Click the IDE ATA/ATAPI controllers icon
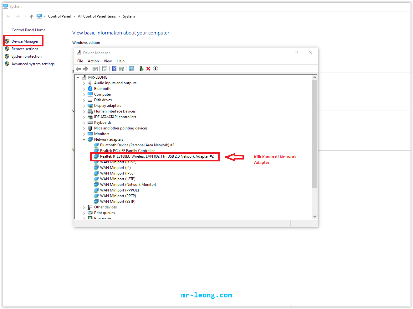This screenshot has width=413, height=309. tap(90, 117)
